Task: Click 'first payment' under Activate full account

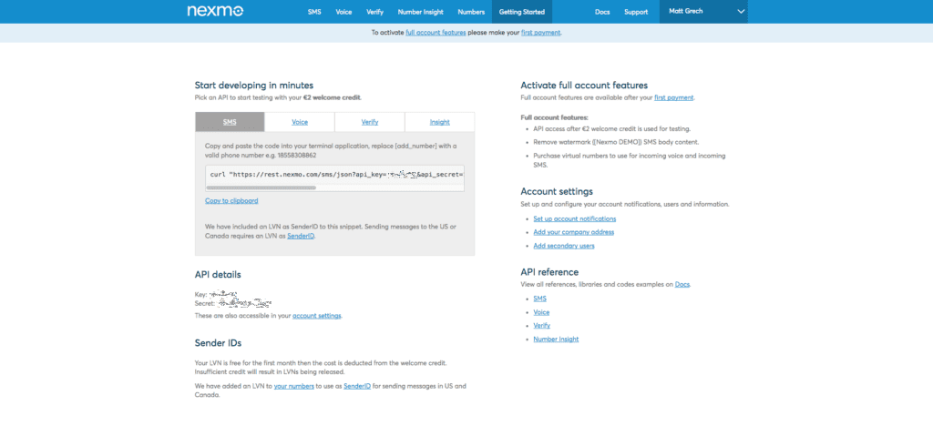Action: pos(673,97)
